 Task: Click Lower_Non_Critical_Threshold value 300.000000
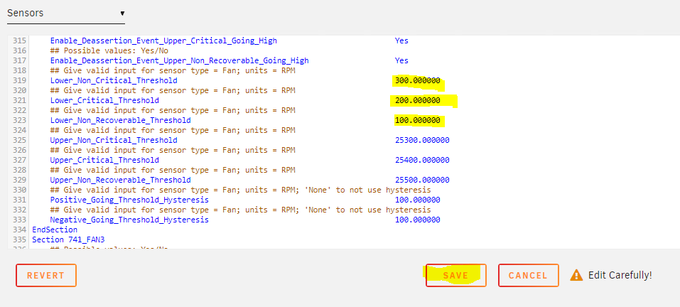(418, 80)
